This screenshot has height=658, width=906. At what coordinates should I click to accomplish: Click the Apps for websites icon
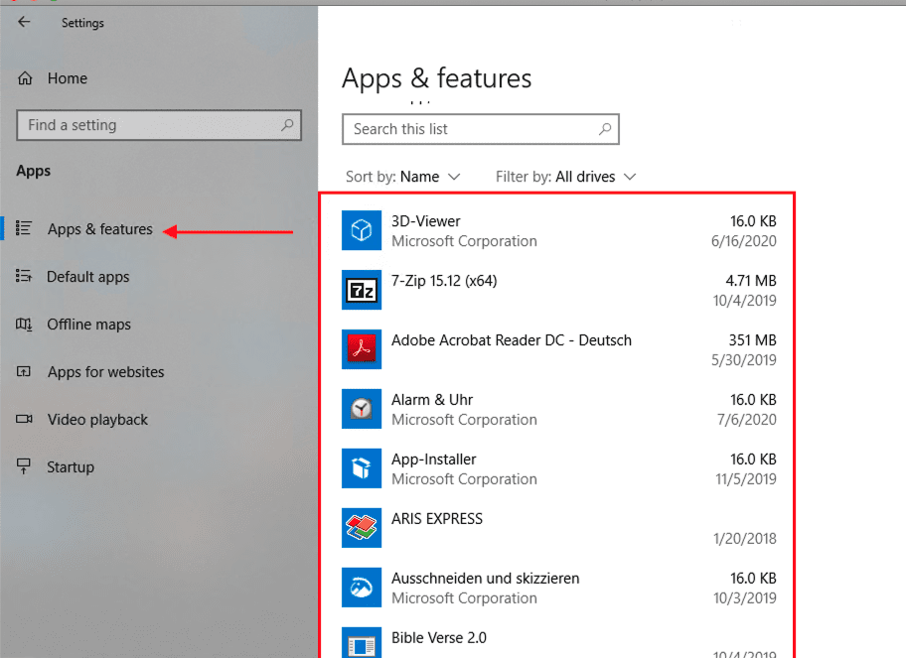[24, 371]
